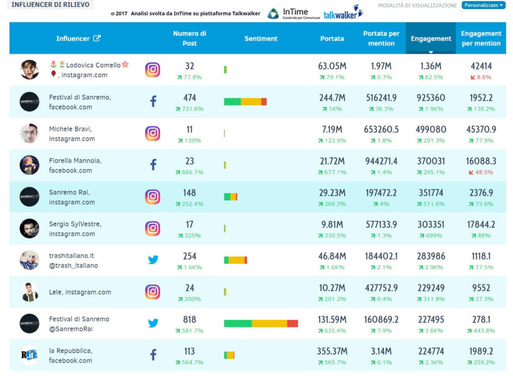
Task: Sort the table by Engagement column
Action: point(431,38)
